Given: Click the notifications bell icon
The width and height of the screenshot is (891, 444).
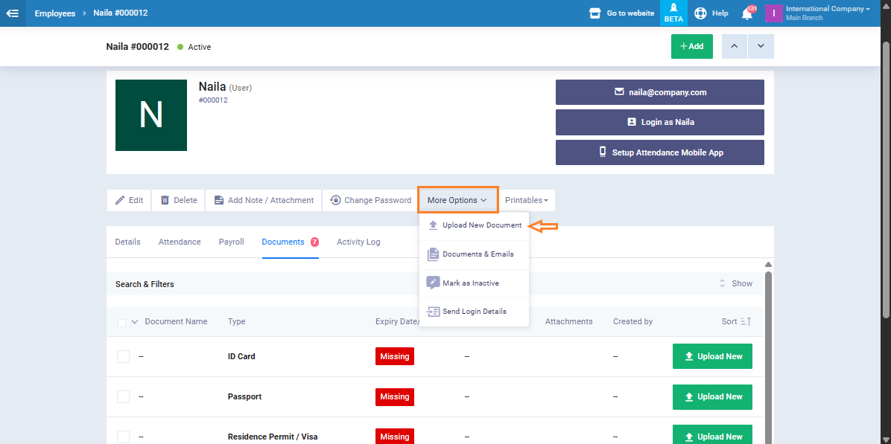Looking at the screenshot, I should tap(746, 13).
